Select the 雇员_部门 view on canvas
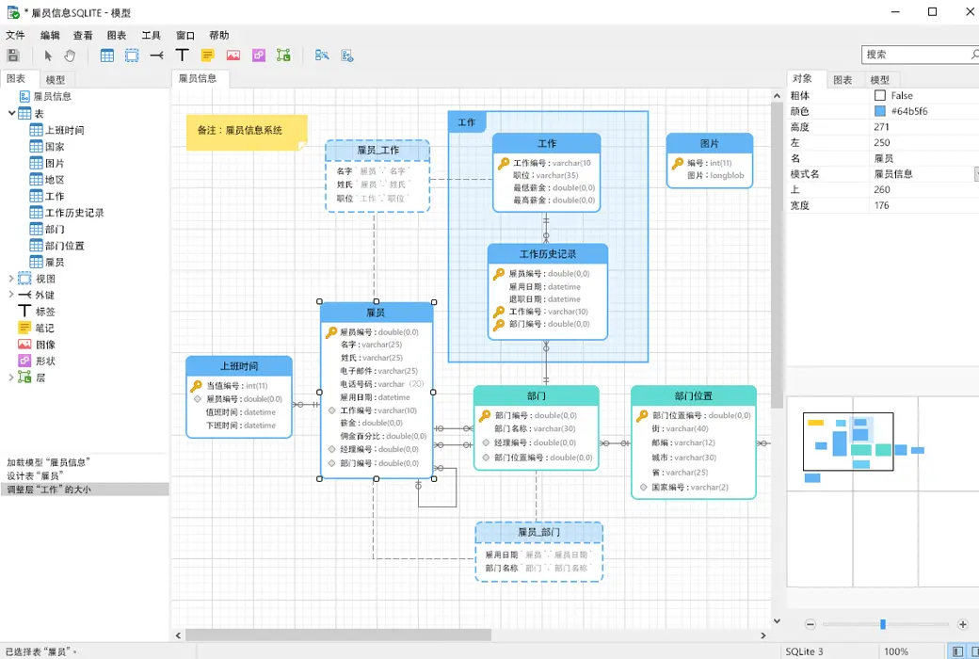This screenshot has width=979, height=659. tap(538, 552)
